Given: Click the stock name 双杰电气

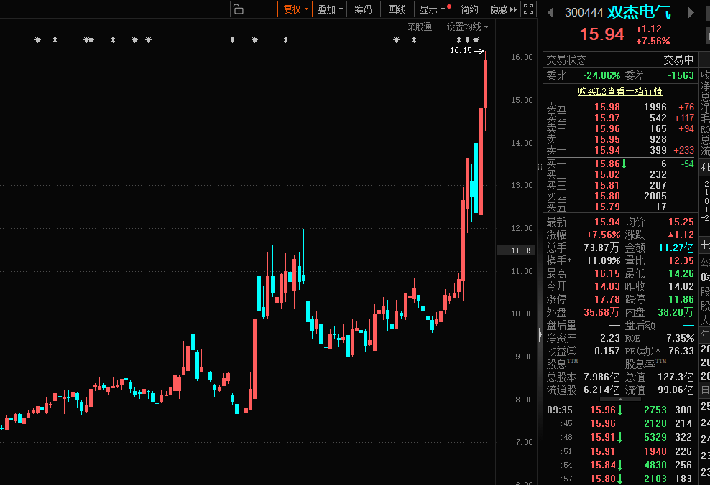Looking at the screenshot, I should (639, 12).
